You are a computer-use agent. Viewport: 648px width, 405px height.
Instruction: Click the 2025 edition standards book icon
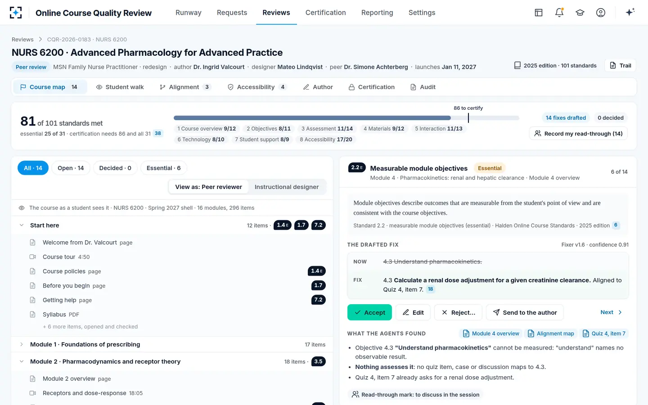pos(517,66)
